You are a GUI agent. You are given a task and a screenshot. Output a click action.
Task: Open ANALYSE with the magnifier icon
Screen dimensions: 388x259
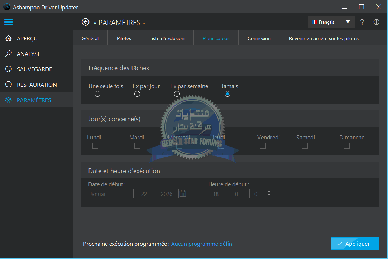9,54
